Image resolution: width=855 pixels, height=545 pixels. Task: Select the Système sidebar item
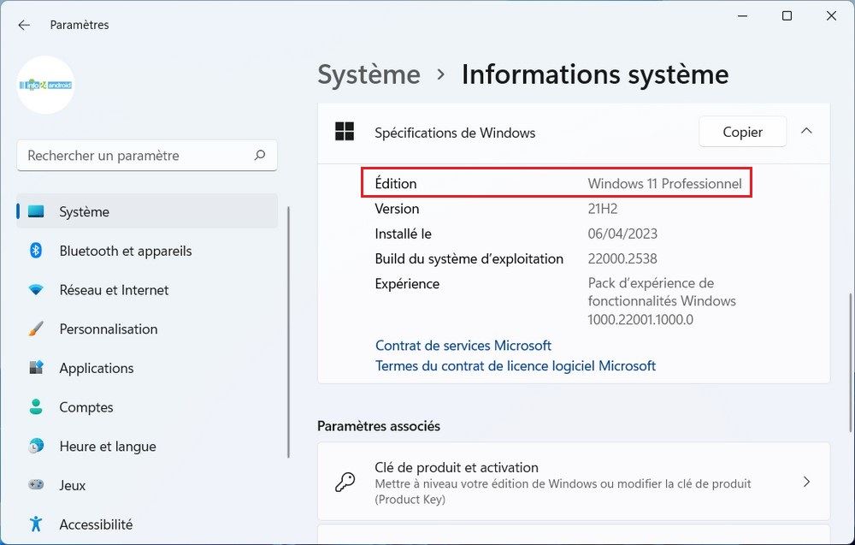coord(147,211)
